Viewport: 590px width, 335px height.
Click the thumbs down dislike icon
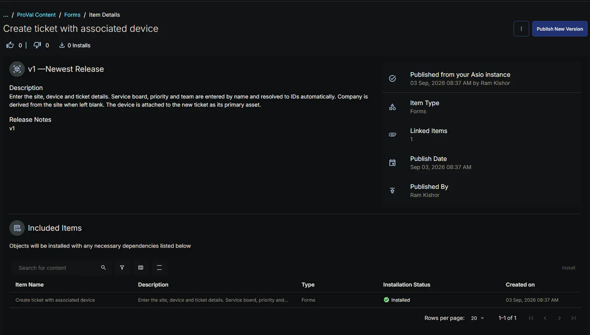pyautogui.click(x=37, y=45)
